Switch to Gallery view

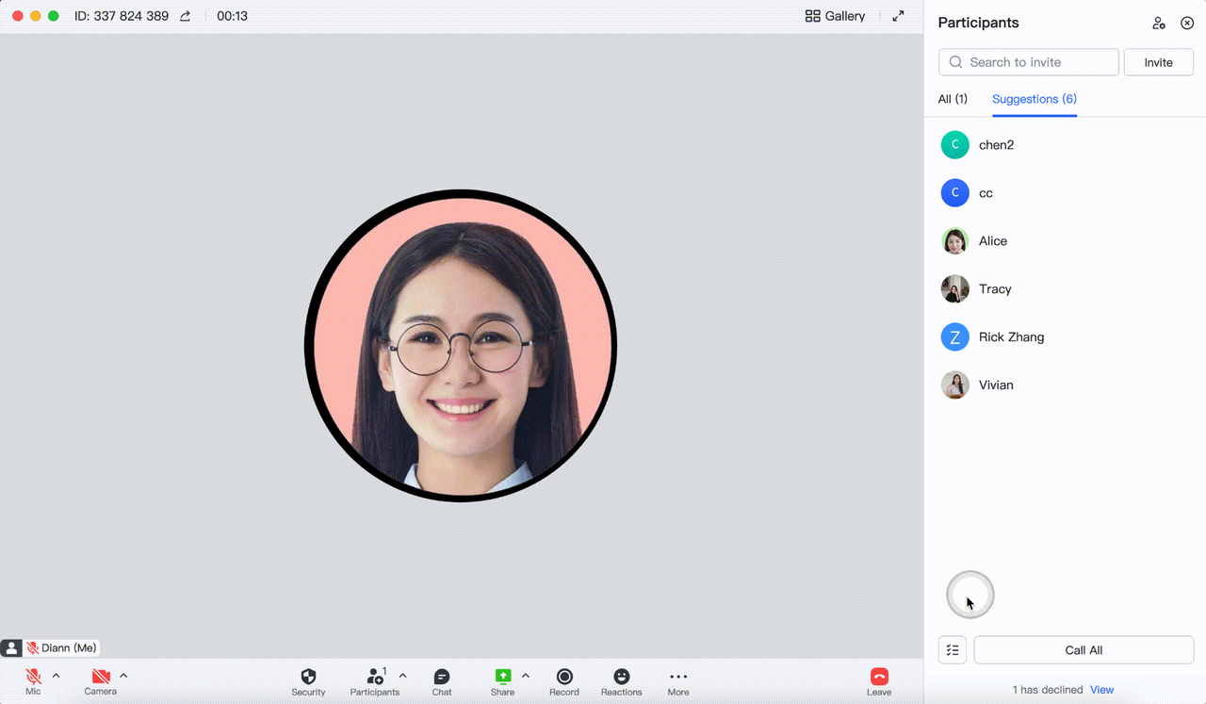click(835, 16)
